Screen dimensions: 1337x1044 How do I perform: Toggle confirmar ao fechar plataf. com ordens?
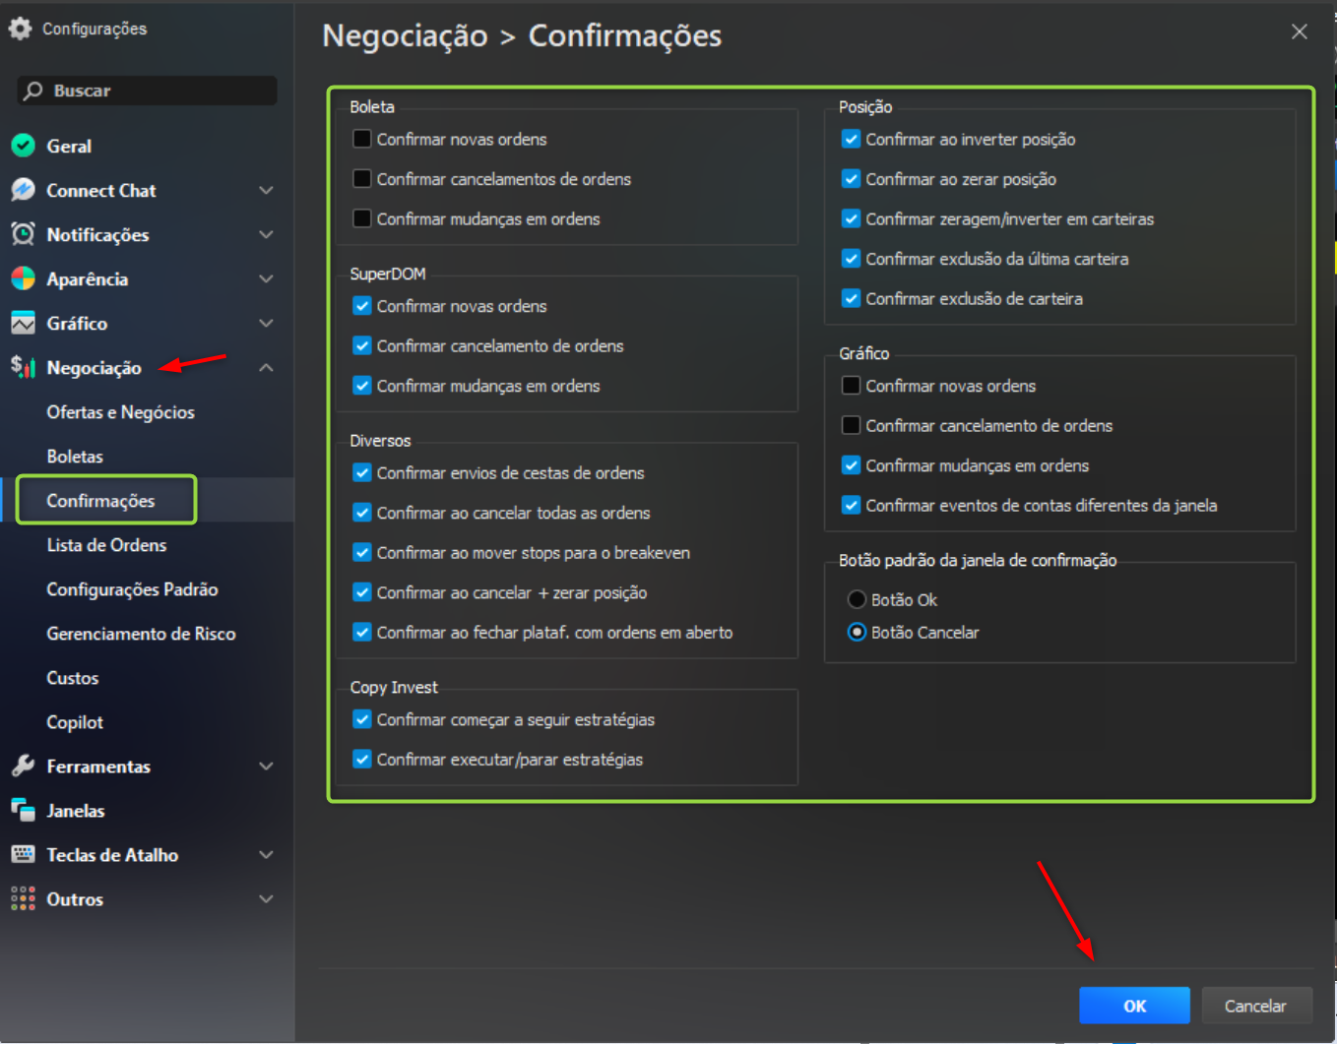click(362, 632)
